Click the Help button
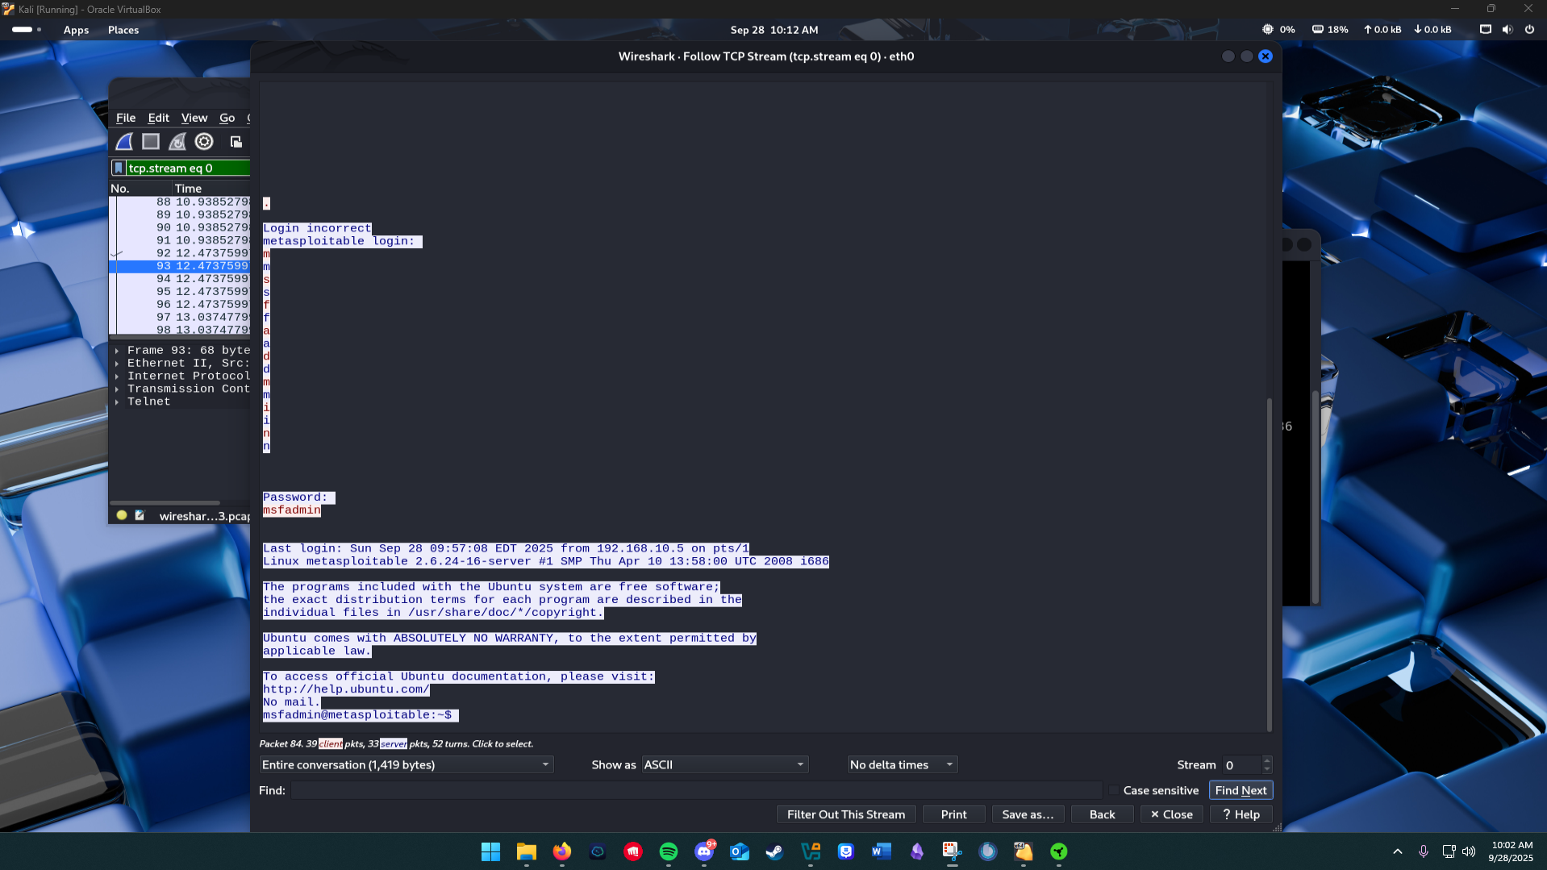Image resolution: width=1547 pixels, height=870 pixels. (1241, 814)
